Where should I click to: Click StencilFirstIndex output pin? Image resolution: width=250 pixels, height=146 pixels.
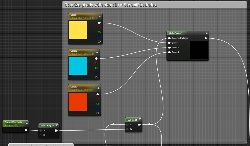(26, 130)
